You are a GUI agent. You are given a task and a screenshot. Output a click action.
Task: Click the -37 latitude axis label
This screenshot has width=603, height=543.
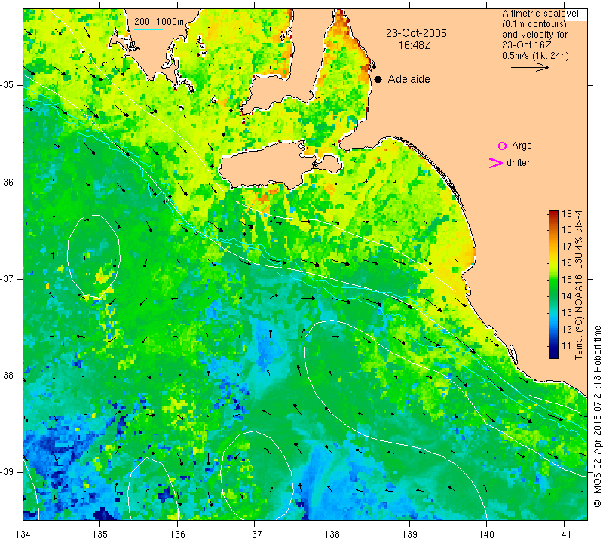[8, 278]
